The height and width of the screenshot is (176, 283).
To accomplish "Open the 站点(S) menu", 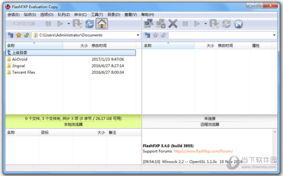I will tap(30, 15).
